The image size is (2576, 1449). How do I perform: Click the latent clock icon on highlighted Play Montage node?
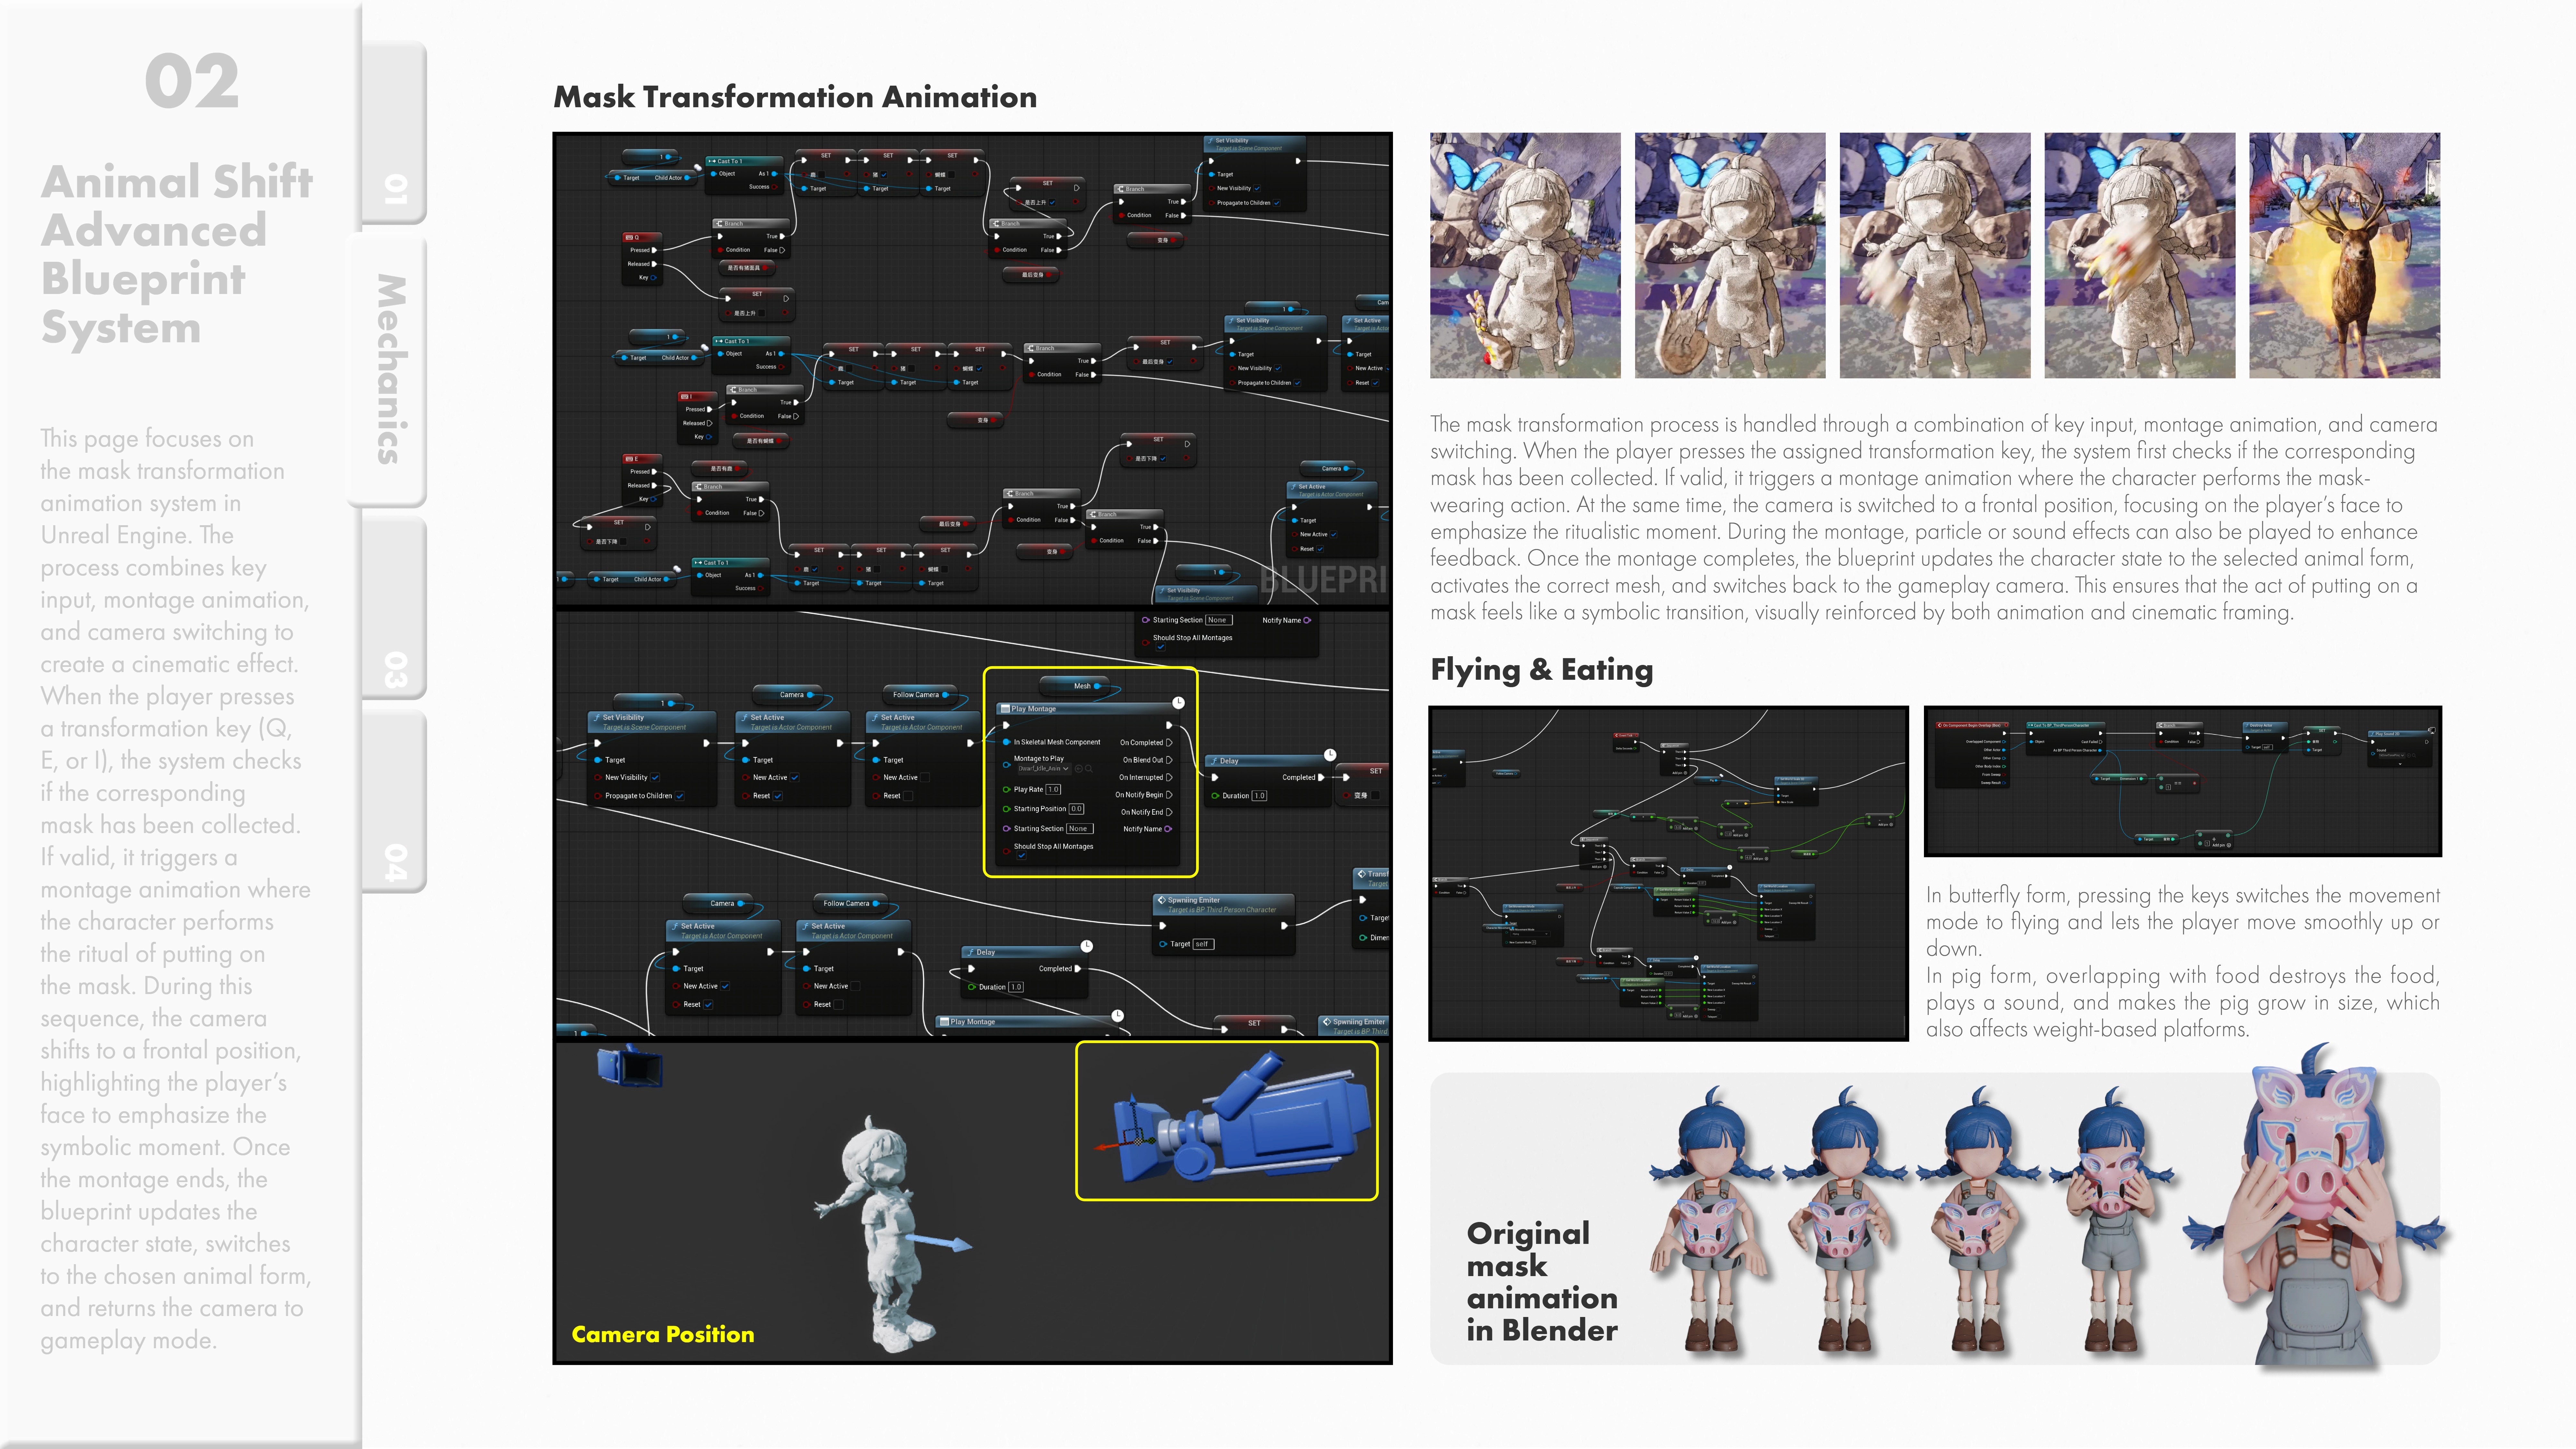click(x=1179, y=703)
